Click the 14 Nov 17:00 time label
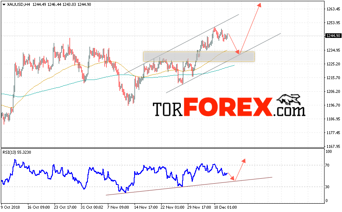This screenshot has height=212, width=342. coord(146,207)
